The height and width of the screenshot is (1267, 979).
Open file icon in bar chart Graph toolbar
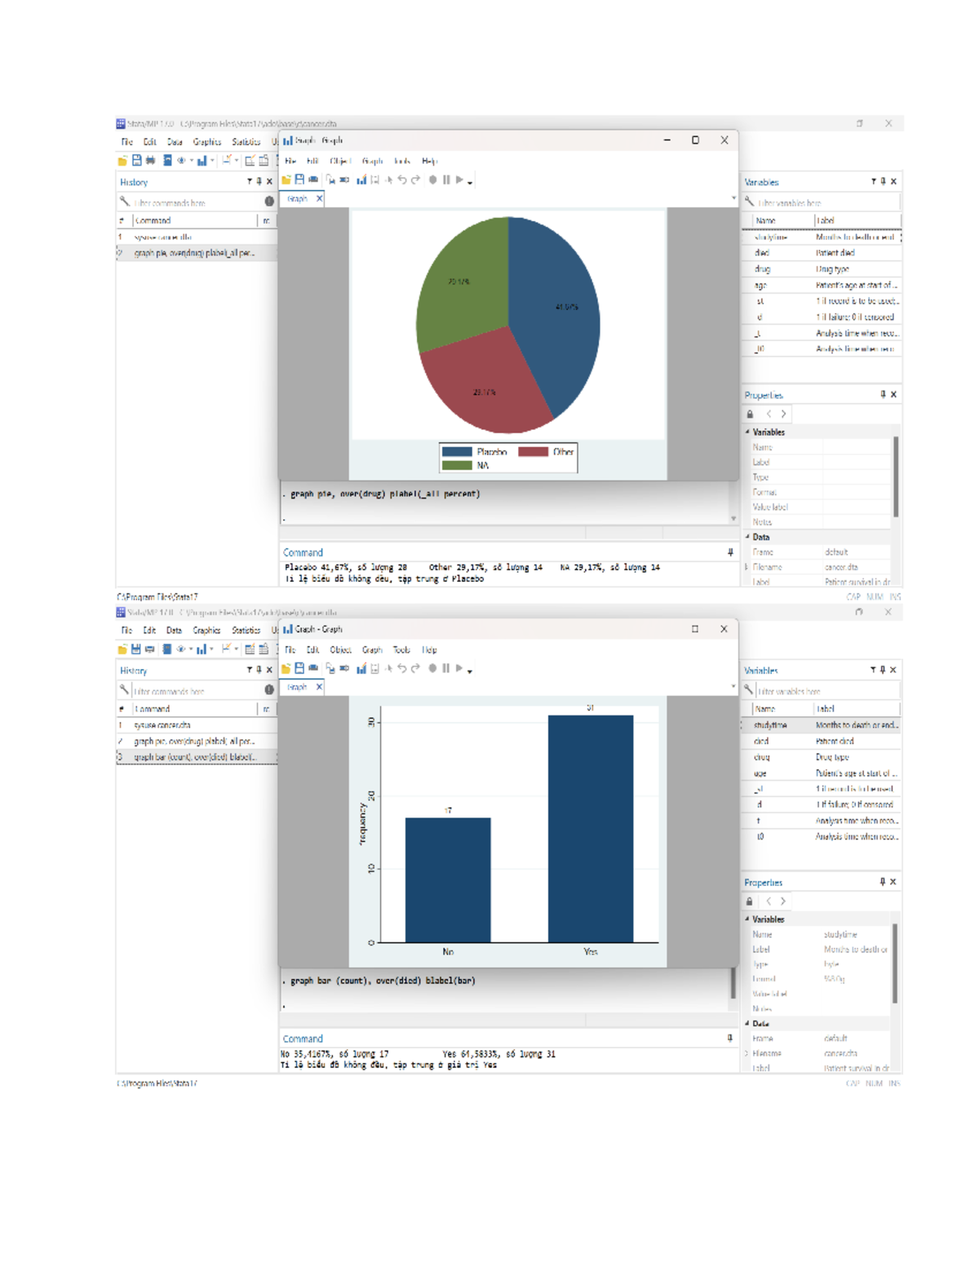(286, 668)
